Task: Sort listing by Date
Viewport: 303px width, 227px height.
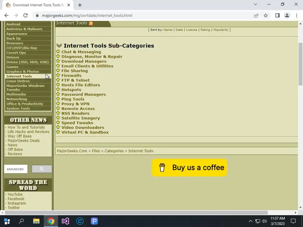Action: point(179,30)
